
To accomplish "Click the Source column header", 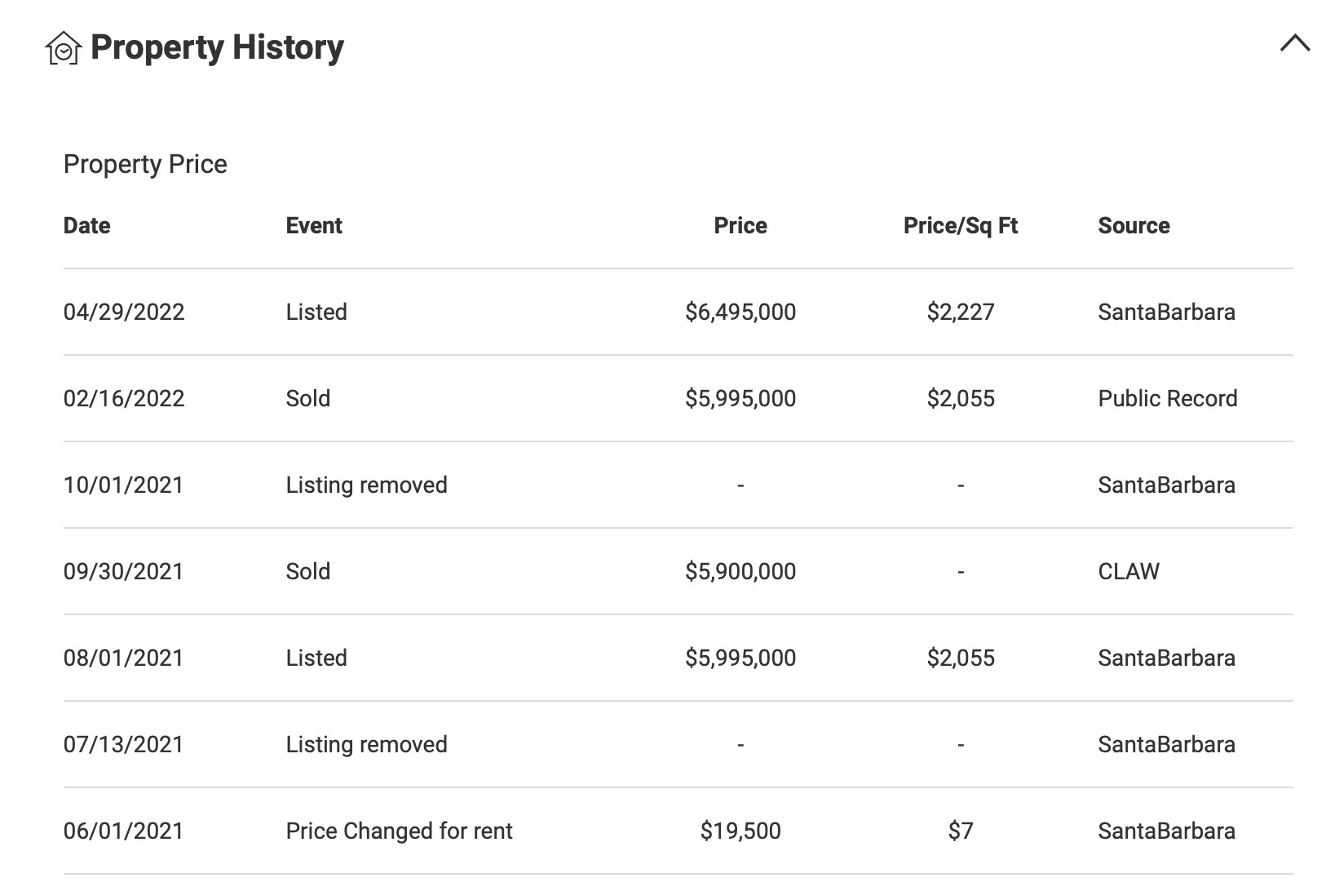I will [1134, 226].
